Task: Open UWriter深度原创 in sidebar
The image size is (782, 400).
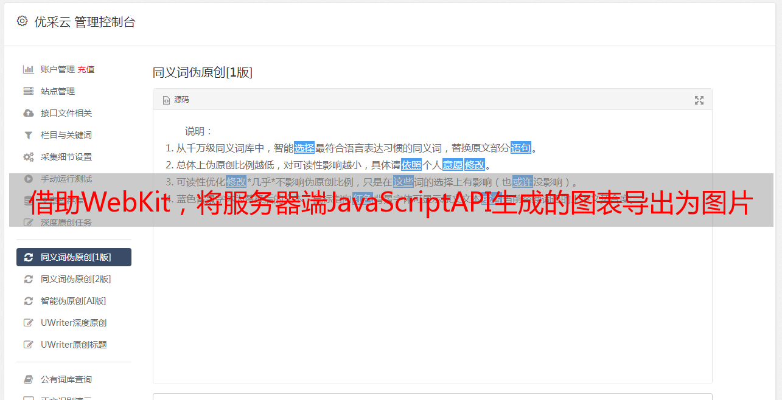Action: click(x=74, y=323)
